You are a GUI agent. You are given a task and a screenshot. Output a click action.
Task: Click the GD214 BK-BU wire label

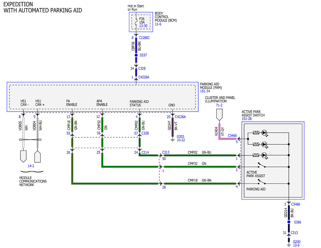(289, 213)
